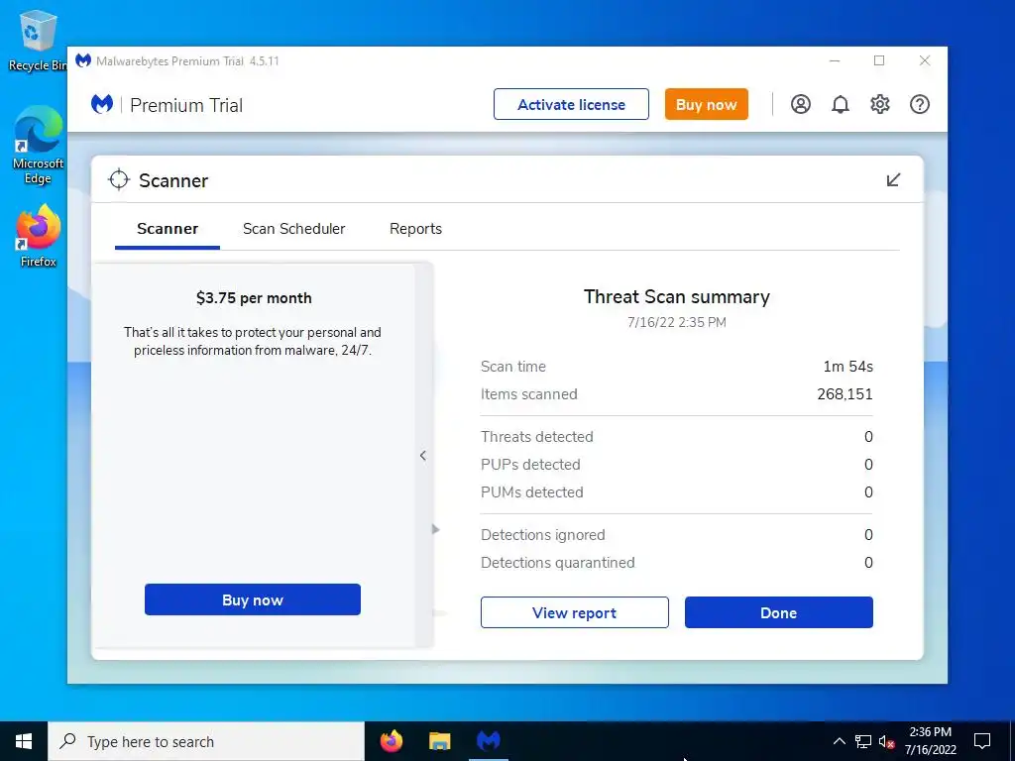The width and height of the screenshot is (1015, 761).
Task: Open File Explorer from taskbar
Action: tap(439, 741)
